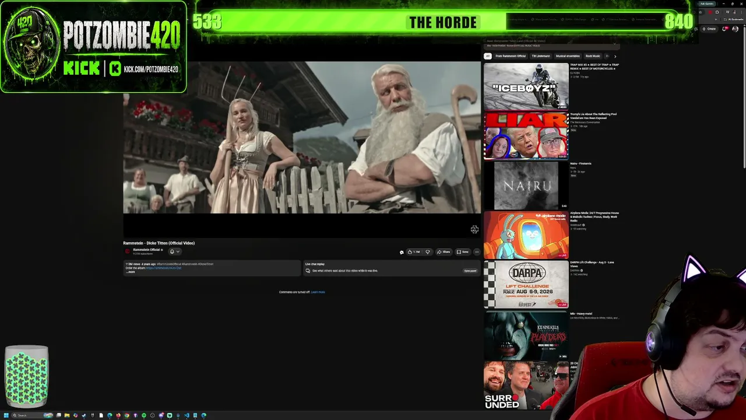Screen dimensions: 746x420
Task: Open the ICEBOYZ trap mix thumbnail
Action: [x=526, y=86]
